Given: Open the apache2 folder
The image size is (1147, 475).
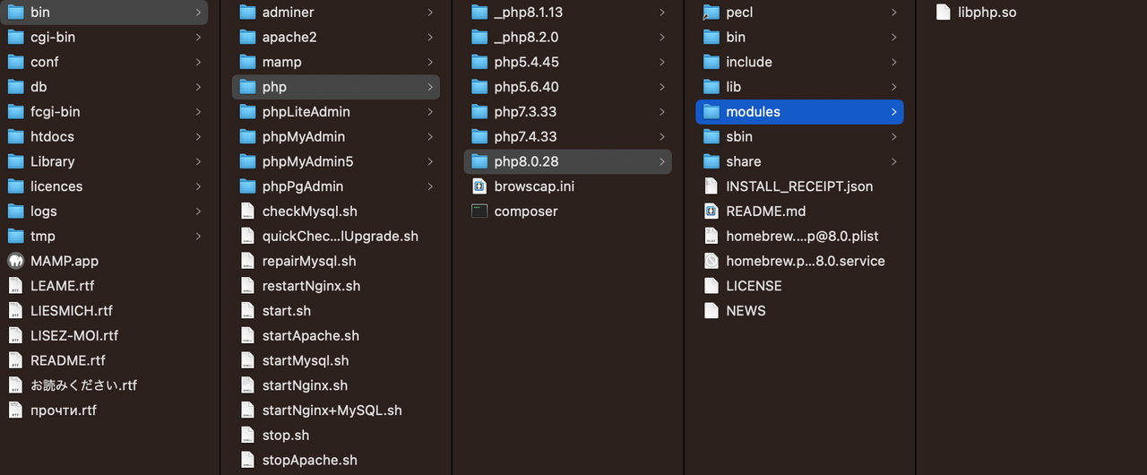Looking at the screenshot, I should pos(289,38).
